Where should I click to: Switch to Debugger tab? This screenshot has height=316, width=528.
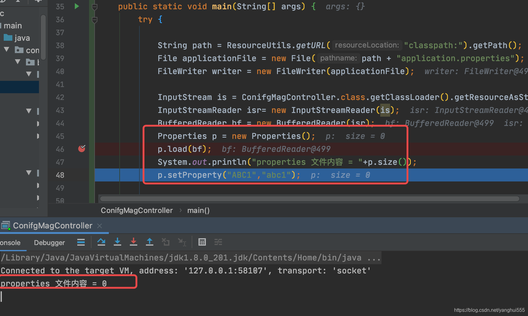[x=49, y=243]
